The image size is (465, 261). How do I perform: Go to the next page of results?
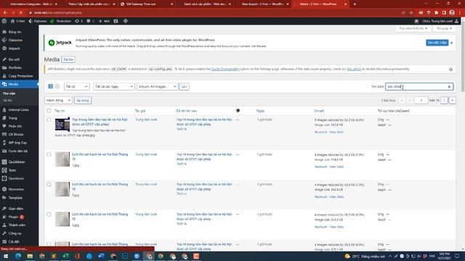coord(444,101)
